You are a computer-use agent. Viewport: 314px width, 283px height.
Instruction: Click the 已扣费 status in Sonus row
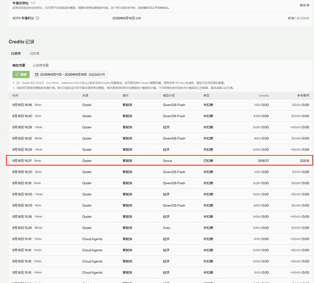208,161
